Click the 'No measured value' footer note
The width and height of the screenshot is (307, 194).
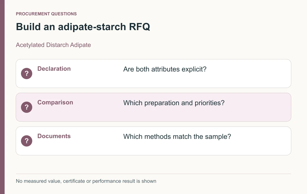point(86,181)
